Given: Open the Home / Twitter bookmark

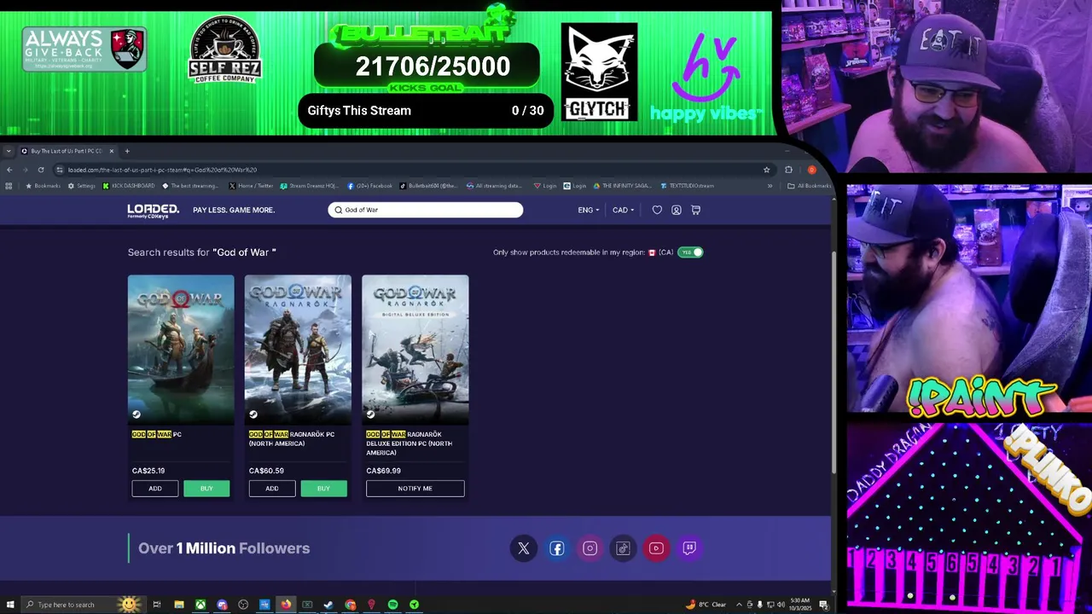Looking at the screenshot, I should tap(251, 186).
